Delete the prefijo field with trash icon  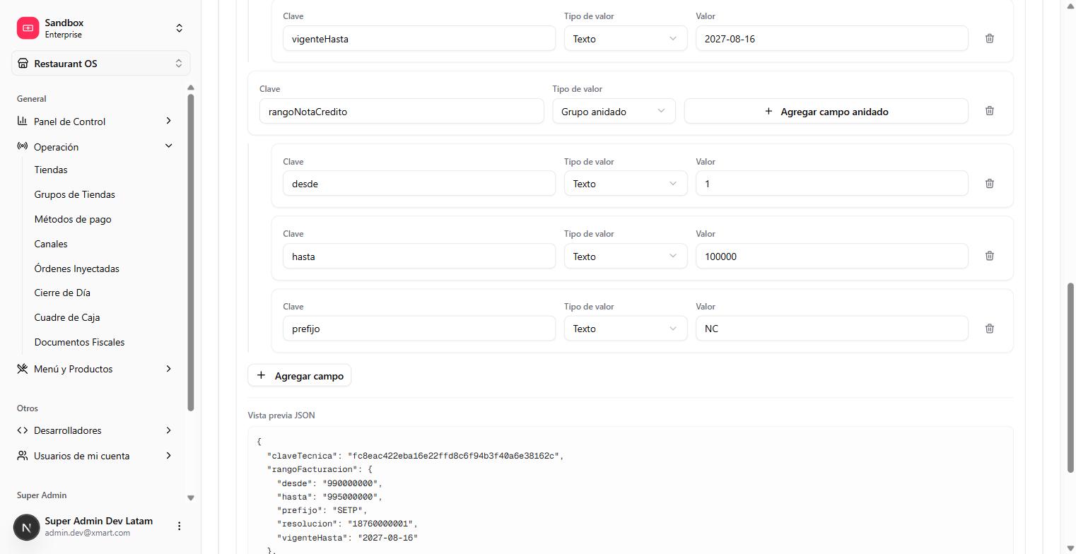[x=989, y=329]
